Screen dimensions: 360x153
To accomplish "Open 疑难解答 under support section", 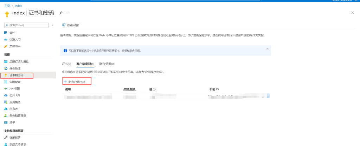I will [x=15, y=138].
